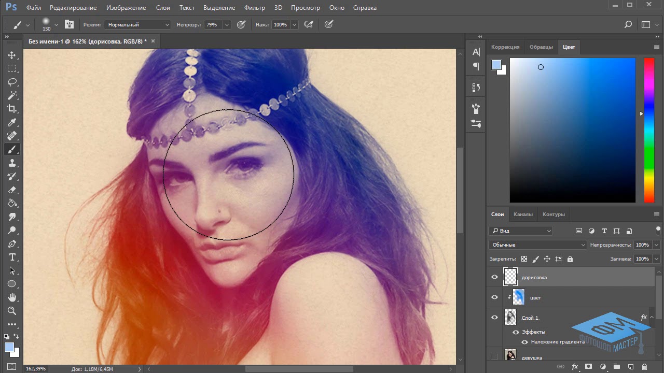Select the Smudge tool
Screen dimensions: 664x373
pyautogui.click(x=12, y=217)
